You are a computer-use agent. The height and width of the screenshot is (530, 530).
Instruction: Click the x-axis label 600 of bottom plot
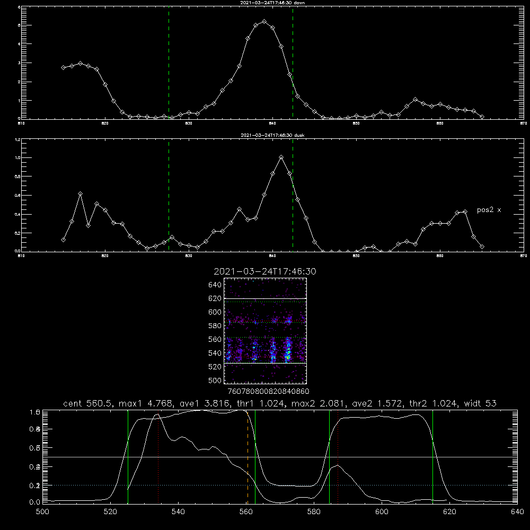coord(382,512)
